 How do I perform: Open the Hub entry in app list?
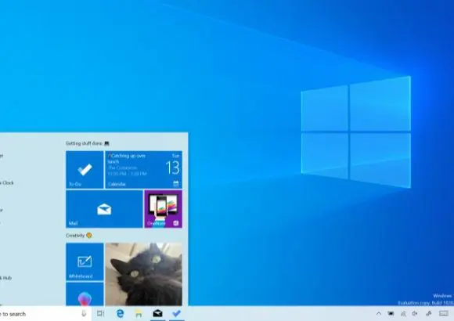[5, 278]
